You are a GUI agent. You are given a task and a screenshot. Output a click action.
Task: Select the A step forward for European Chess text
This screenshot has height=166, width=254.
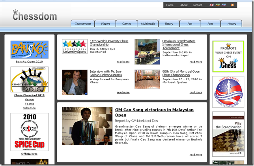tap(109, 81)
